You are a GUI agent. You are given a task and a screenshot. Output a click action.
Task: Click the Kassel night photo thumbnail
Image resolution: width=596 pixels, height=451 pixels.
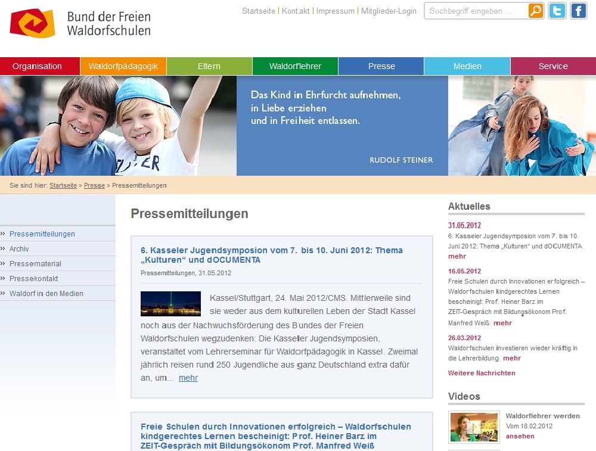[x=170, y=303]
